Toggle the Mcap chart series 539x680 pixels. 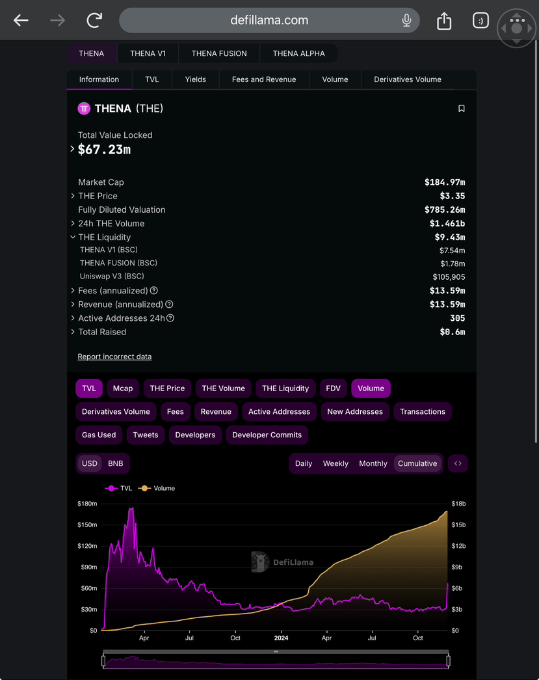tap(123, 388)
